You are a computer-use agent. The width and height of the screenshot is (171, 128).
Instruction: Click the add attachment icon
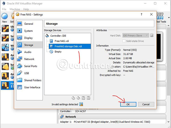(83, 98)
